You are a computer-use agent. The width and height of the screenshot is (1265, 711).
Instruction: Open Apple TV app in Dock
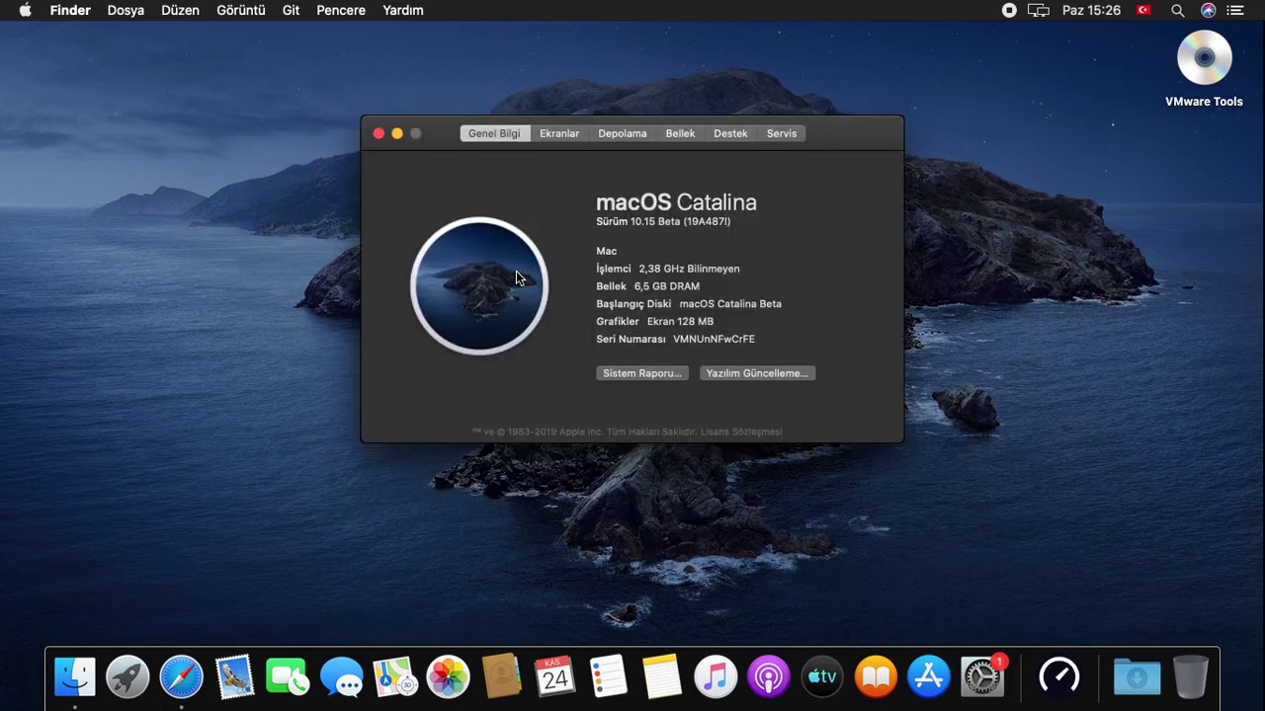point(822,677)
